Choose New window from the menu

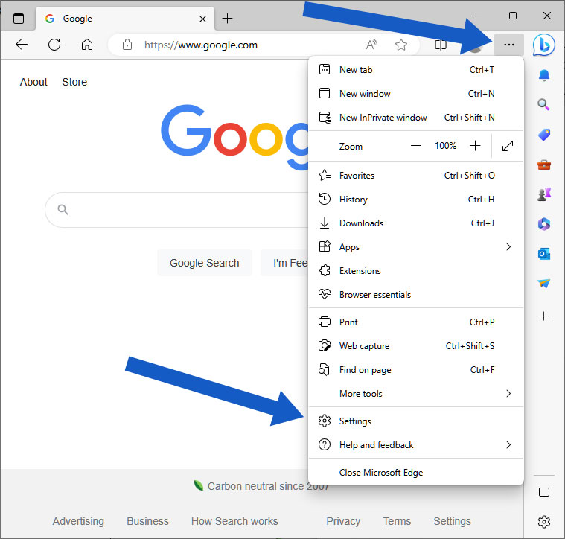(x=416, y=94)
